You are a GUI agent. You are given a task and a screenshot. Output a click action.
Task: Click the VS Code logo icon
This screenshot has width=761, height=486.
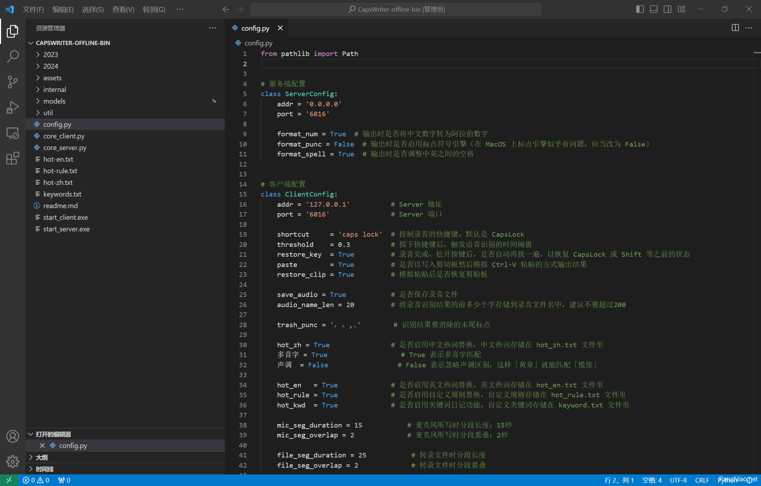(x=10, y=9)
